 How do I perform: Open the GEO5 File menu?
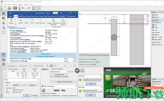tap(2, 4)
